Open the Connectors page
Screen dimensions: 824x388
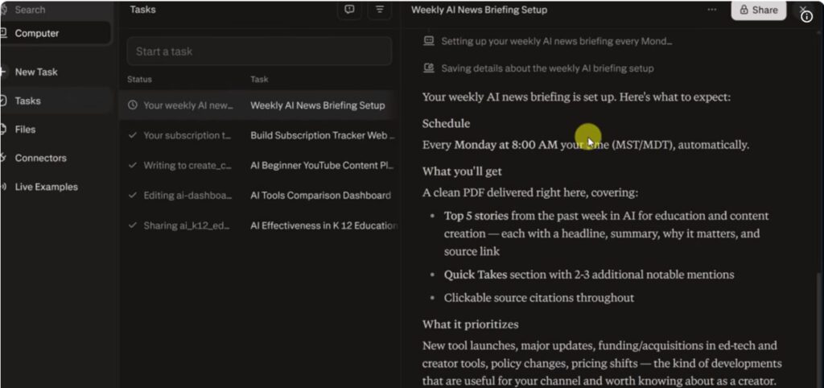click(40, 158)
